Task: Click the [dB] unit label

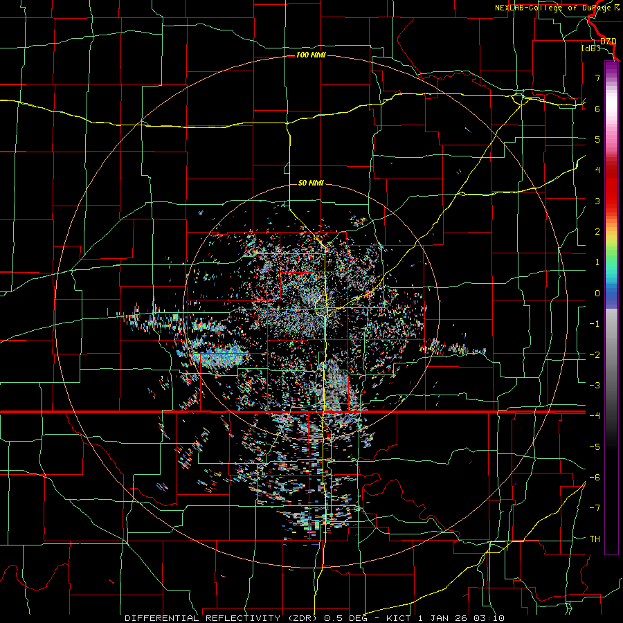Action: click(x=591, y=48)
